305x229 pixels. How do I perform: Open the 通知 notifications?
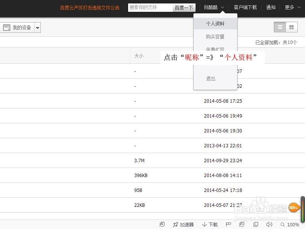pyautogui.click(x=271, y=7)
